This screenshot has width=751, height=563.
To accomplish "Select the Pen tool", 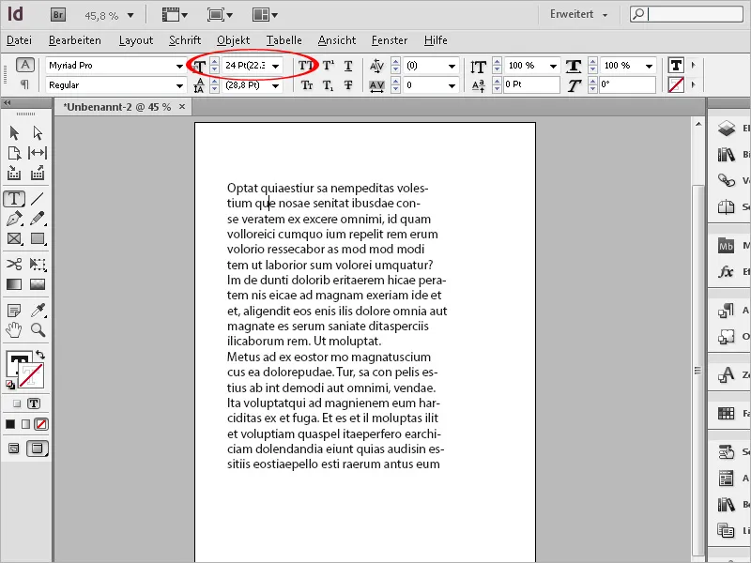I will pyautogui.click(x=14, y=219).
